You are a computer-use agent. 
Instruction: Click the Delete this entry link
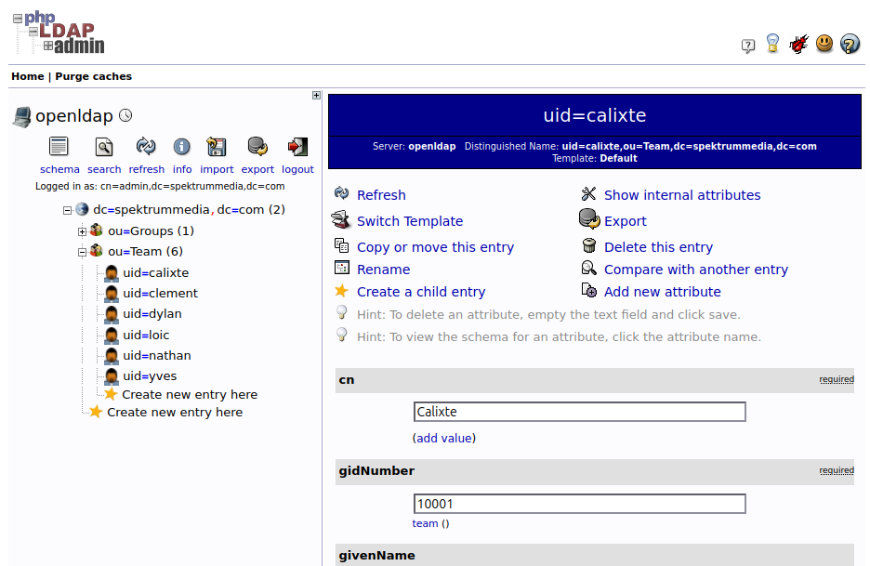(658, 247)
